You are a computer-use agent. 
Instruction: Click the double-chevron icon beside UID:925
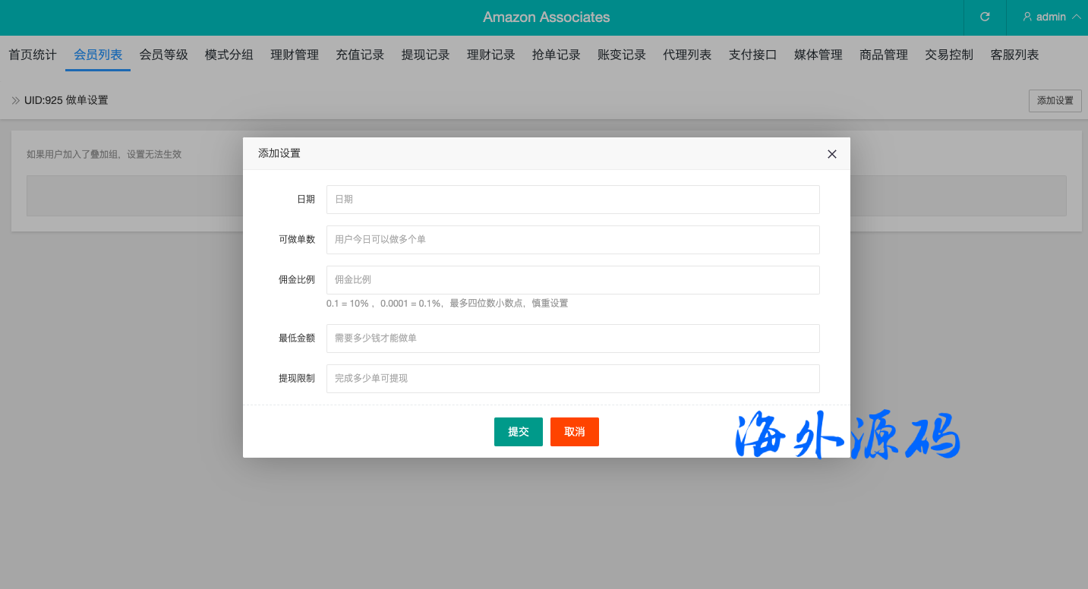15,100
